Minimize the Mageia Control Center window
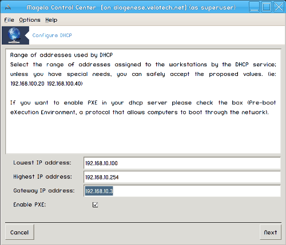This screenshot has width=286, height=245. [255, 7]
